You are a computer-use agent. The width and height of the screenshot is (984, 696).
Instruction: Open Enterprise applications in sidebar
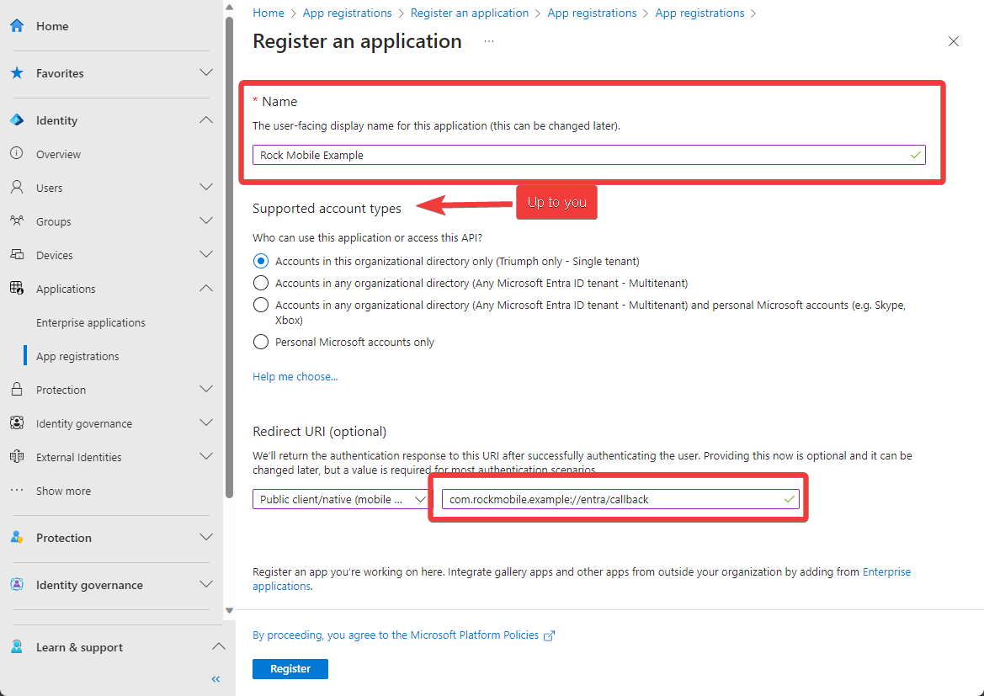coord(90,322)
